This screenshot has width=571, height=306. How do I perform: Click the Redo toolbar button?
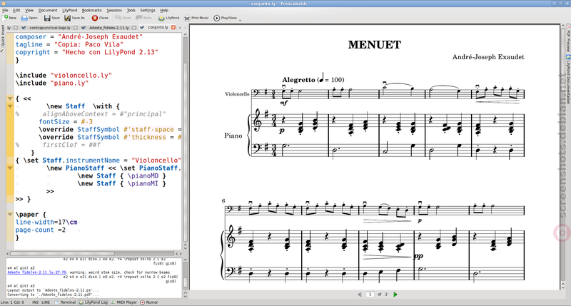pyautogui.click(x=144, y=18)
